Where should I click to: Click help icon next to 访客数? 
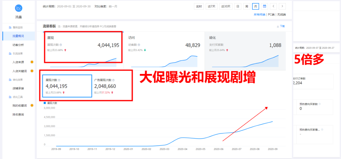(139, 45)
